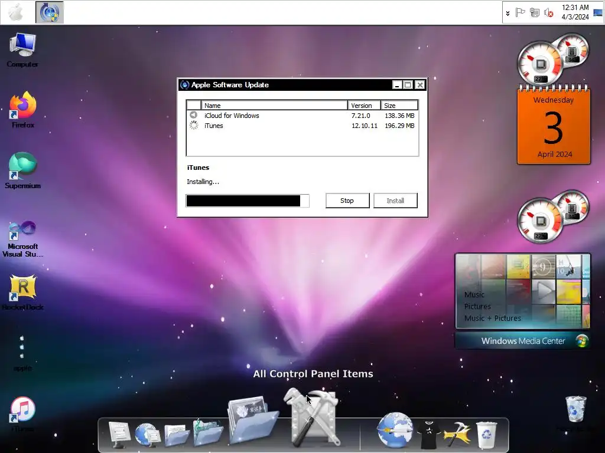Select Apple Software Update taskbar button
This screenshot has height=453, width=605.
tap(50, 12)
